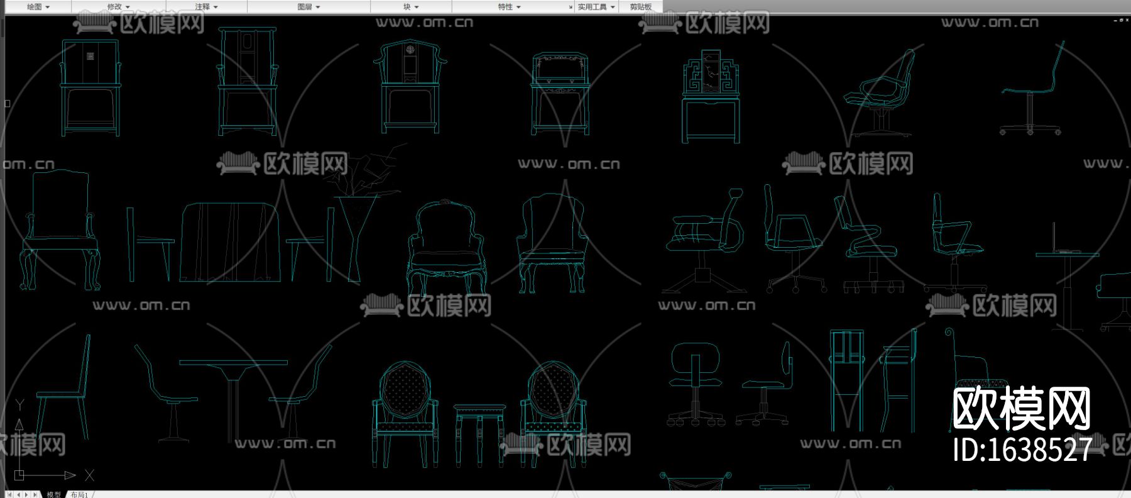Expand the 绘图 ribbon panel

[38, 7]
